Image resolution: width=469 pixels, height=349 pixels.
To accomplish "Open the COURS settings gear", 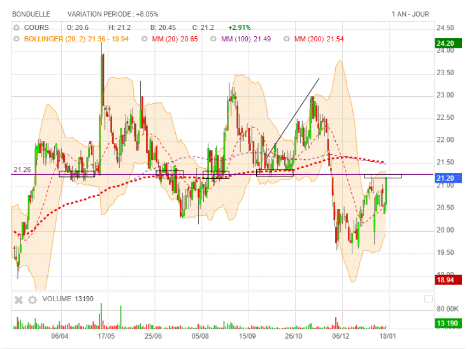I will 17,27.
